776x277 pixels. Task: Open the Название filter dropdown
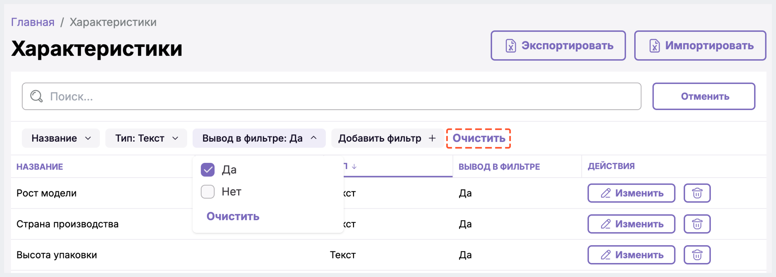[61, 138]
